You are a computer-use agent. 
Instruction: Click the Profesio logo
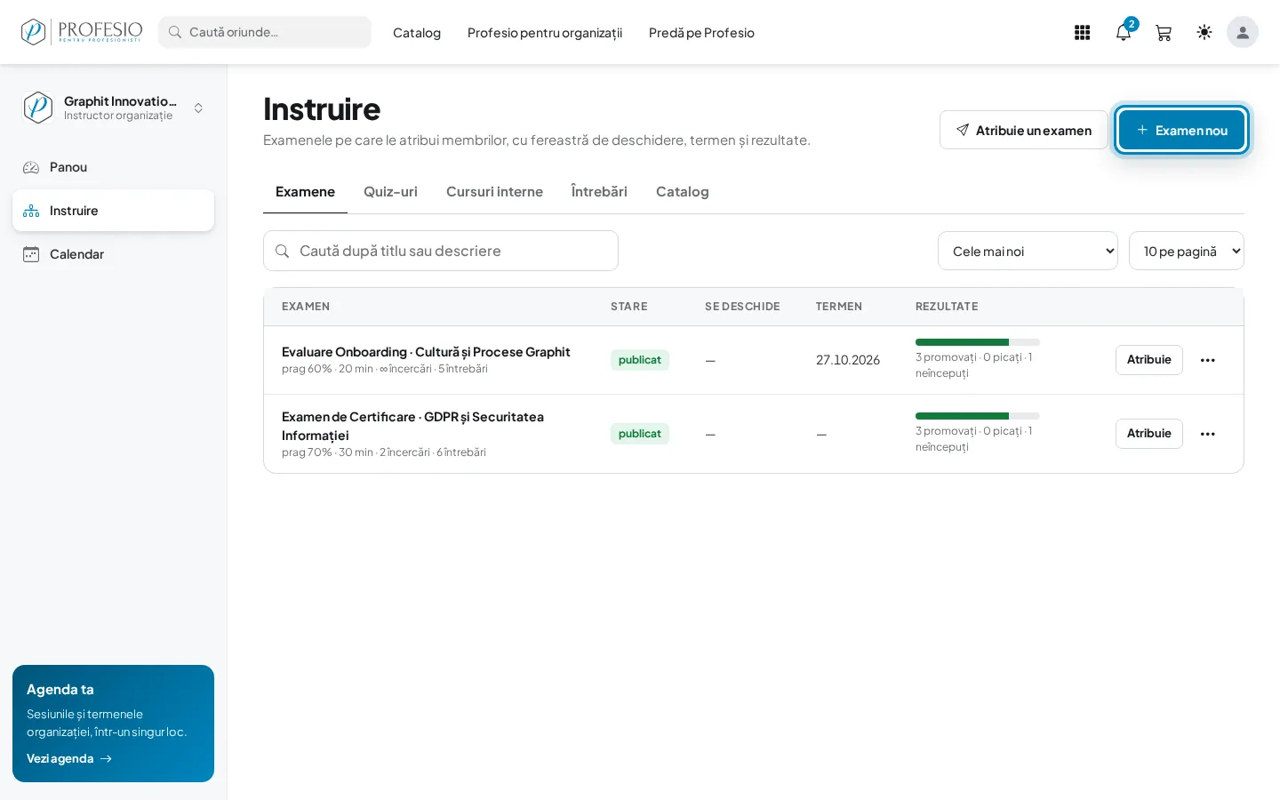pos(82,32)
